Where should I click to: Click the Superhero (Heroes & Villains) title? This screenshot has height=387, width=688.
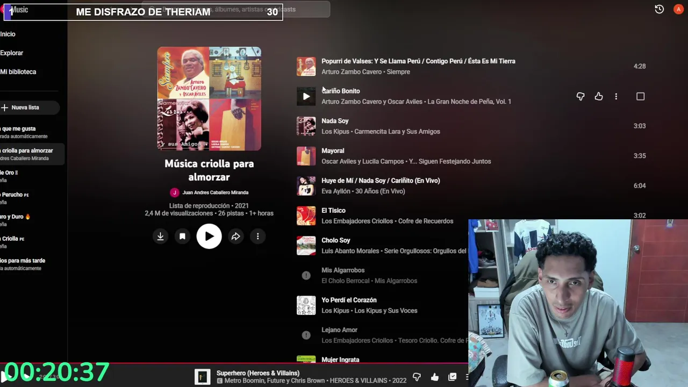[258, 373]
